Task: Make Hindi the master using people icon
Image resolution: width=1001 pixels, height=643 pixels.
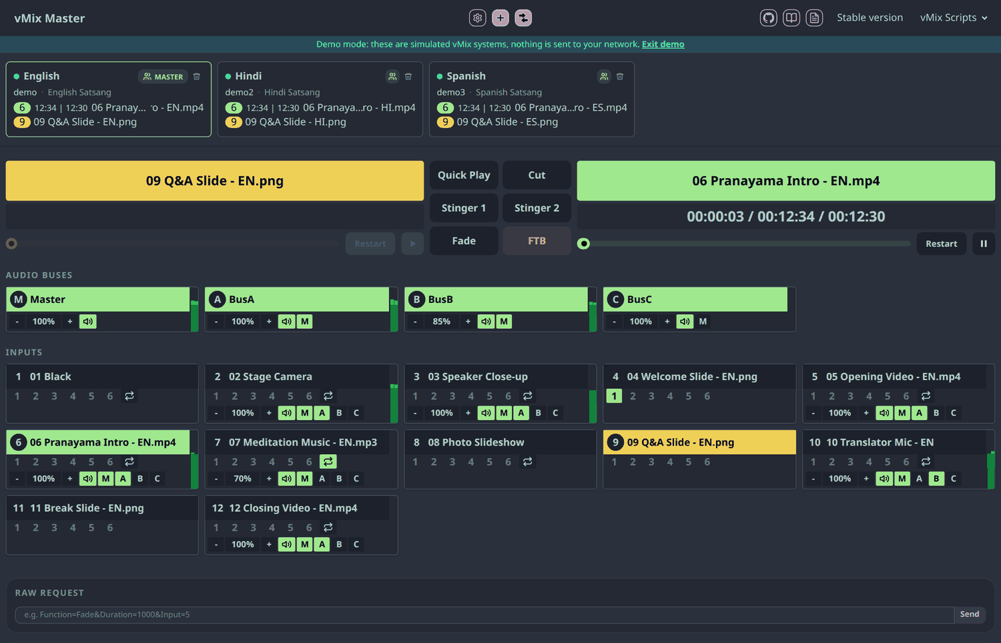Action: tap(392, 77)
